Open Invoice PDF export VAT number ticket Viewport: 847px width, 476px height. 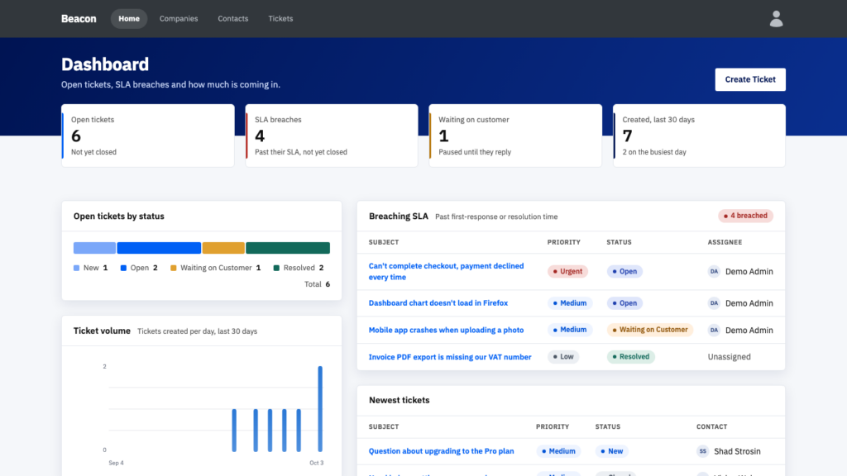point(450,357)
